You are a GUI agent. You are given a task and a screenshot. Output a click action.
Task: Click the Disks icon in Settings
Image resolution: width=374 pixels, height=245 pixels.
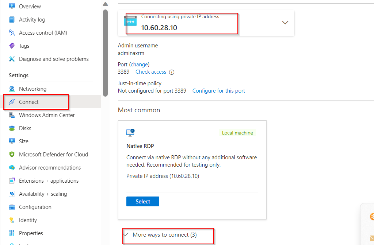click(x=12, y=128)
